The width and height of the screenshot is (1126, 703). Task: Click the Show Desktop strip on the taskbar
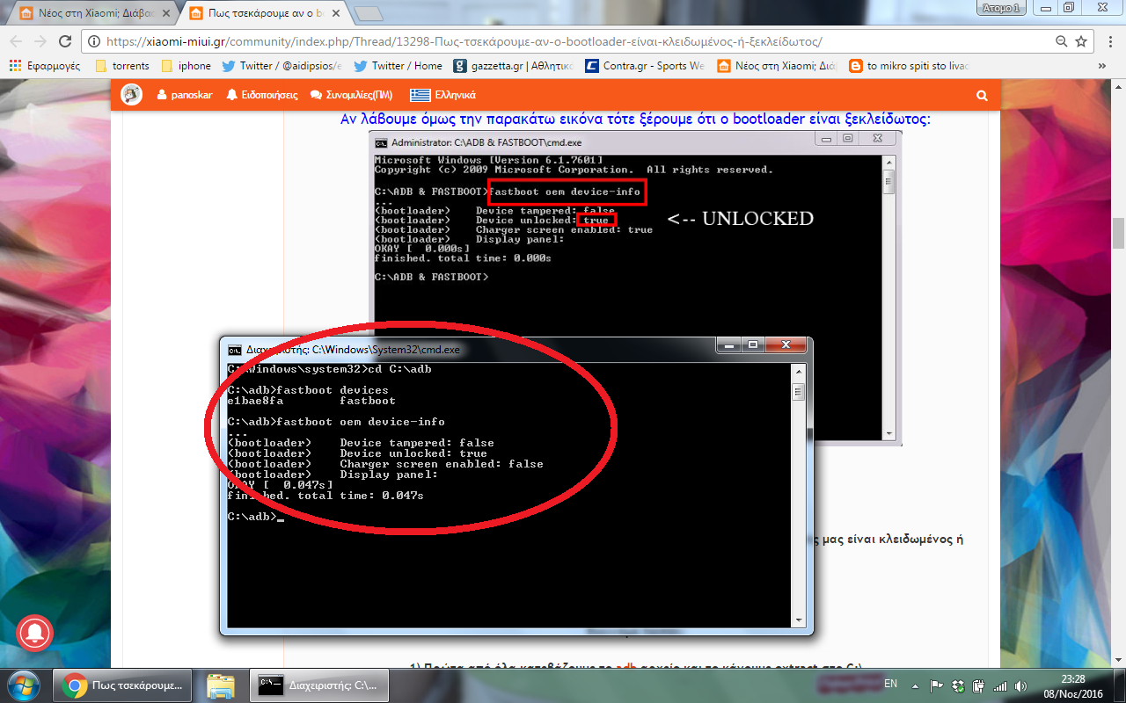click(1119, 685)
